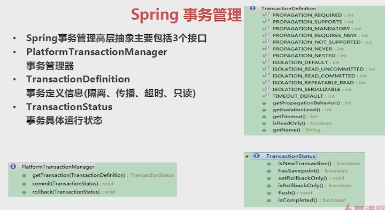
Task: Select 'isReadOnly() : boolean' row text
Action: click(x=302, y=123)
